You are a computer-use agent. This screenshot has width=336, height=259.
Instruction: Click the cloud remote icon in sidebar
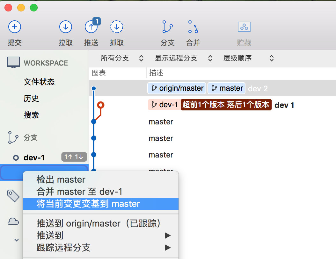coord(13,221)
